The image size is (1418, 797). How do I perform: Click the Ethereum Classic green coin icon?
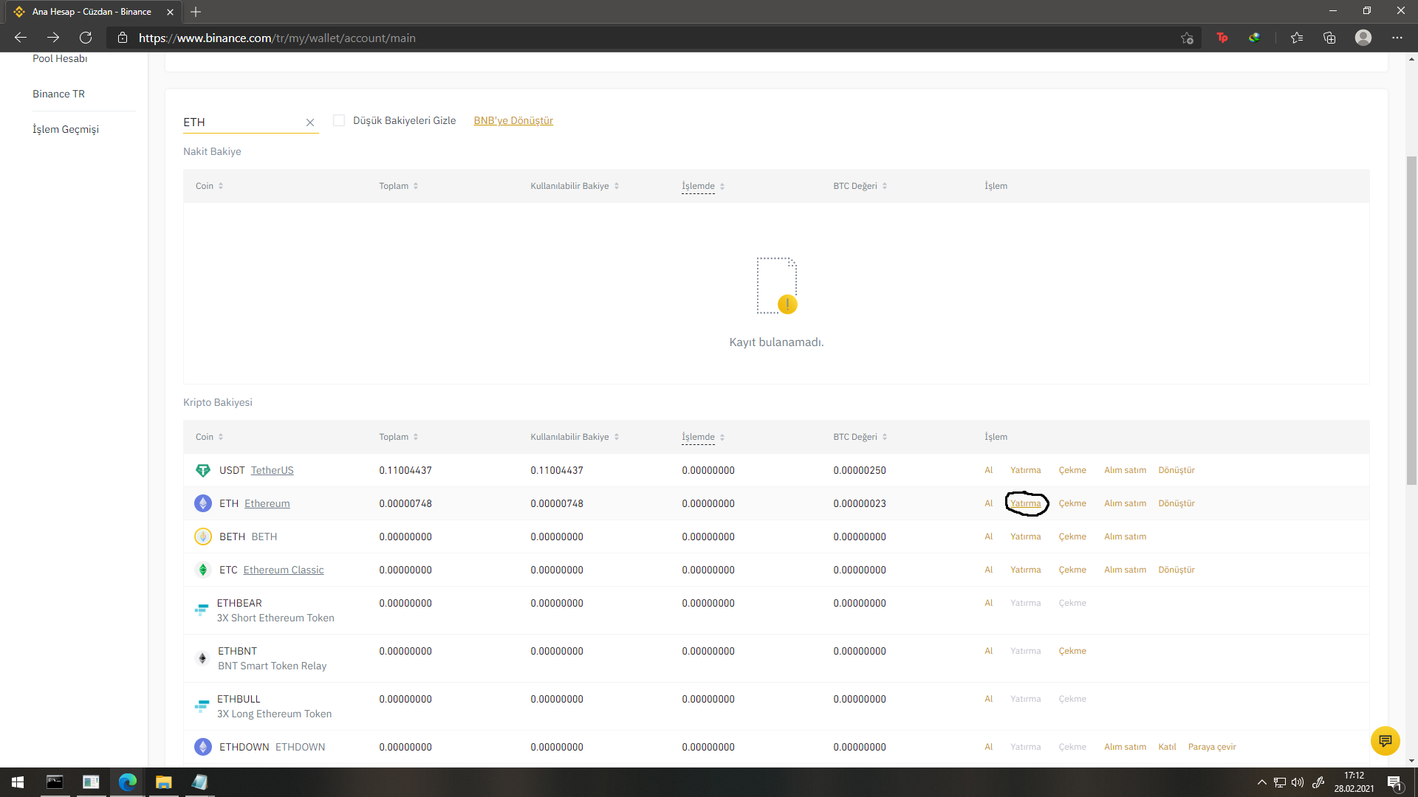(x=202, y=570)
